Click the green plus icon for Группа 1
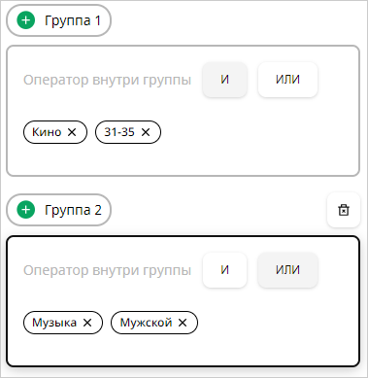Screen dimensions: 368x378 pos(26,20)
